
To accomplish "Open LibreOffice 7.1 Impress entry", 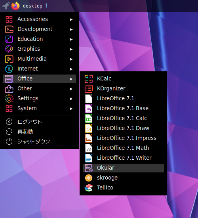I will (x=123, y=138).
